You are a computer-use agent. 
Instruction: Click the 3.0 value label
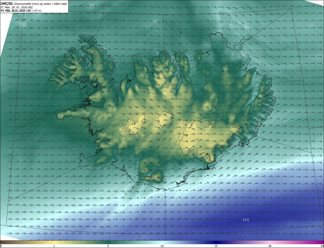pos(73,67)
